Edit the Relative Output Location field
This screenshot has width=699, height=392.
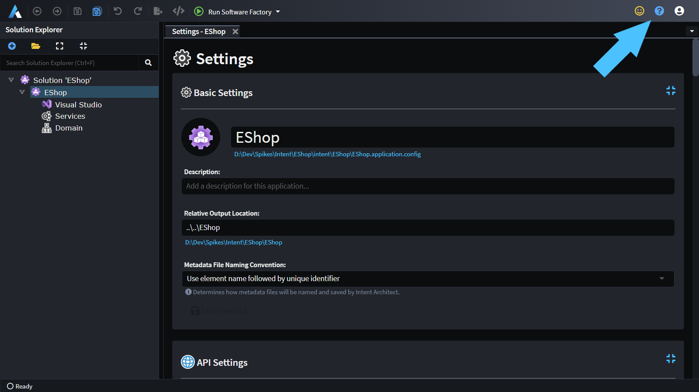(428, 227)
